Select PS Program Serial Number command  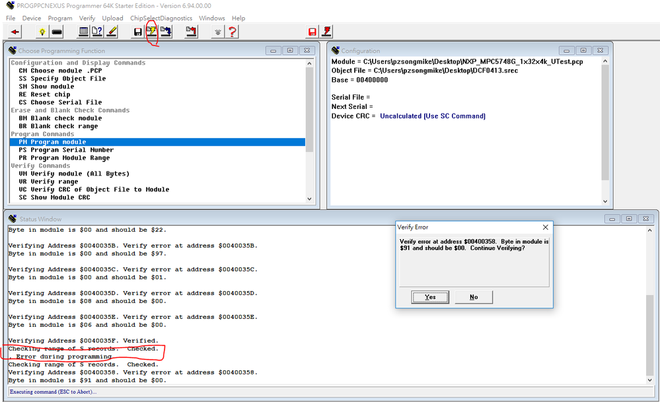[x=66, y=150]
